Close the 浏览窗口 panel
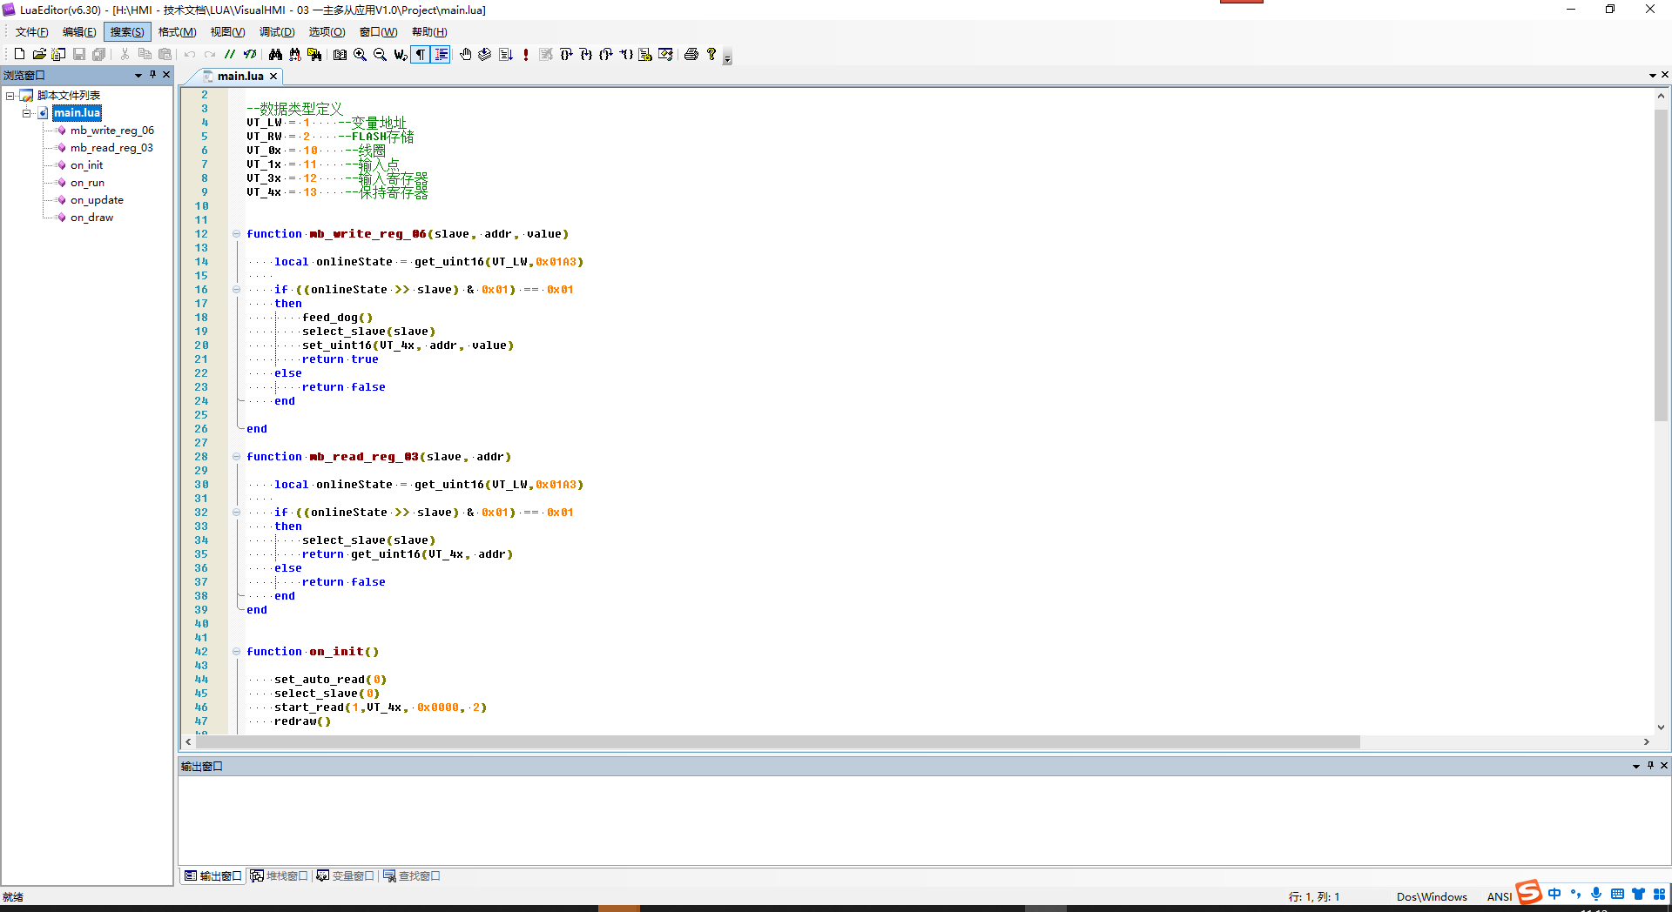Screen dimensions: 1672x912 [x=166, y=75]
